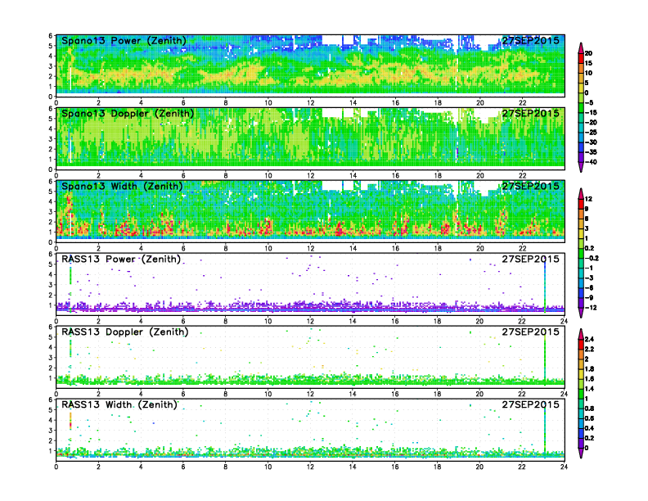This screenshot has width=648, height=501.
Task: Click hour 24 tick under RASS13 Doppler panel
Action: pyautogui.click(x=564, y=394)
